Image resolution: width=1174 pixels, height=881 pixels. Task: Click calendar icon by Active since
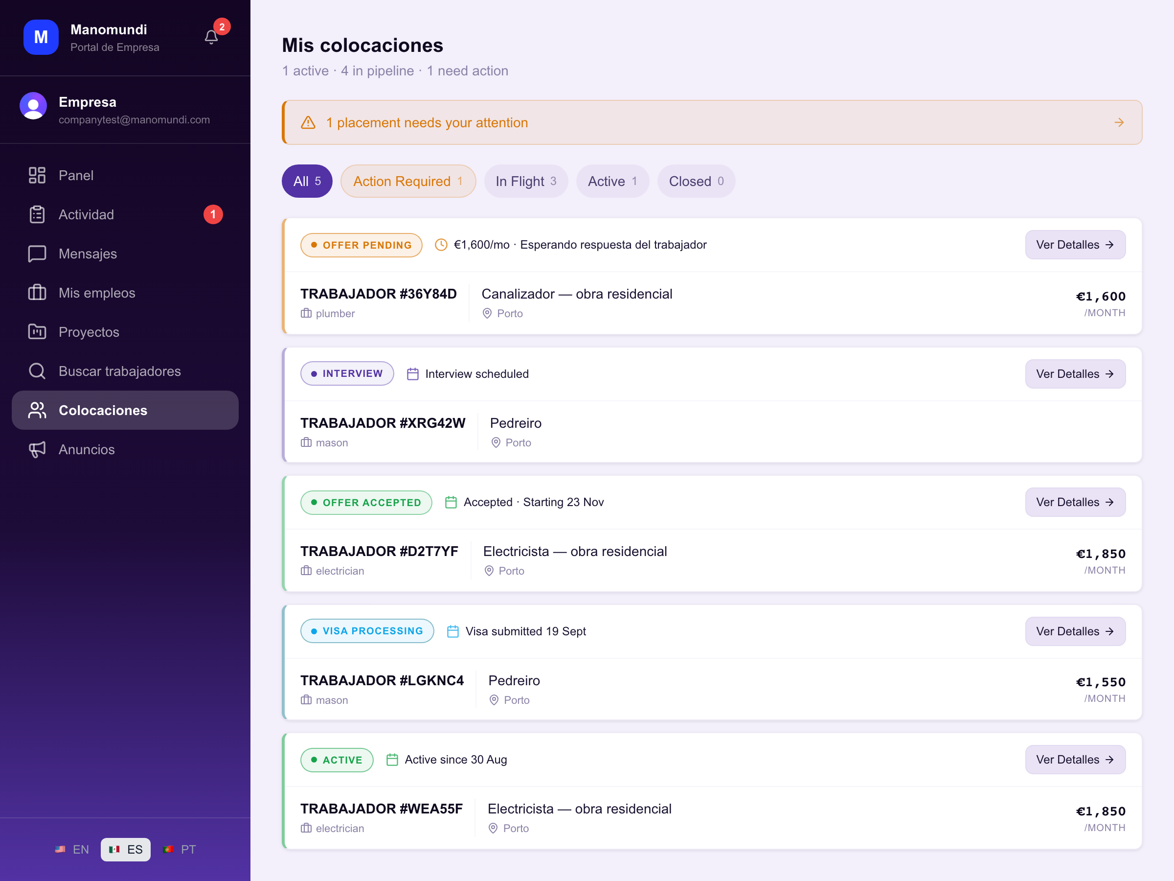point(392,760)
